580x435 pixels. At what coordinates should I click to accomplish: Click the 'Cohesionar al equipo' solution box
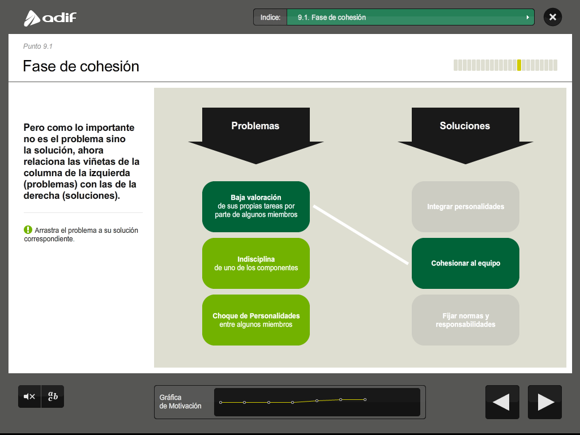(x=466, y=263)
